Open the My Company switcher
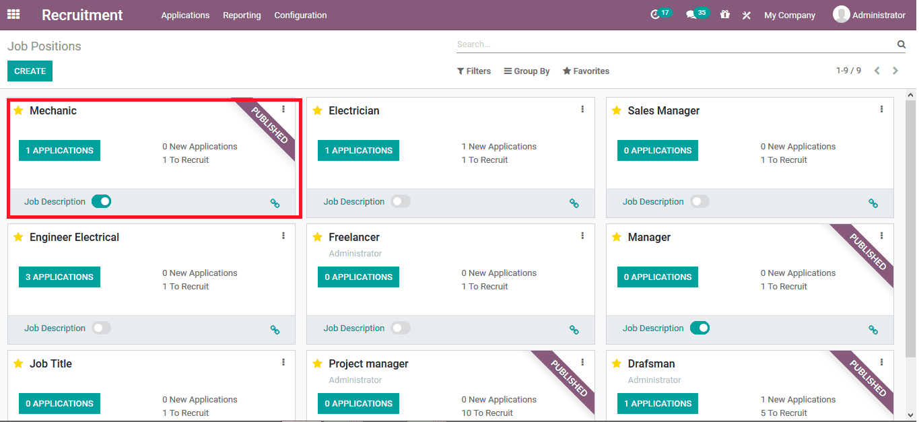919x422 pixels. [790, 15]
